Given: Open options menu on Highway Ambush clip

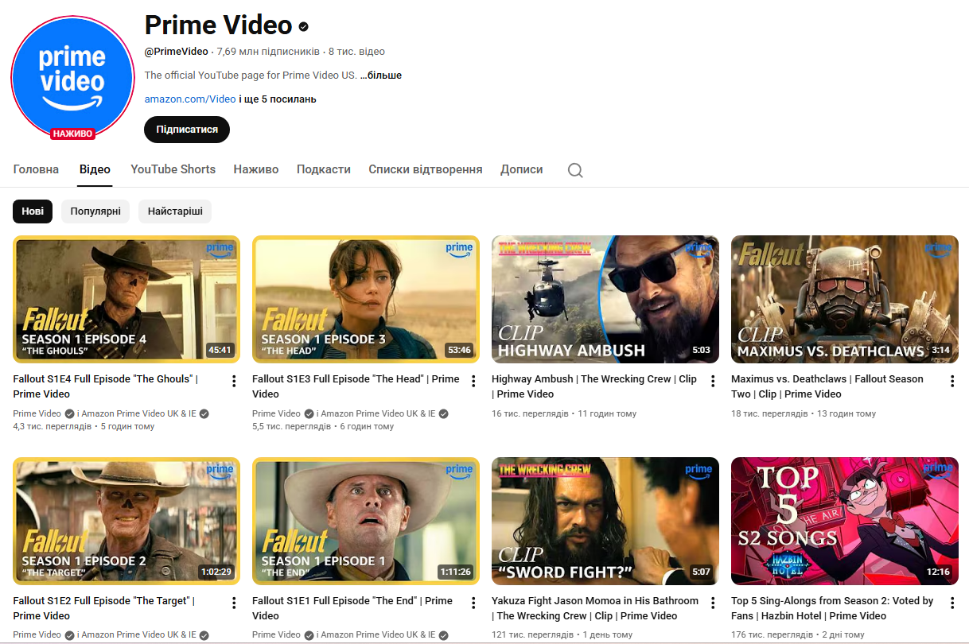Looking at the screenshot, I should [x=712, y=382].
